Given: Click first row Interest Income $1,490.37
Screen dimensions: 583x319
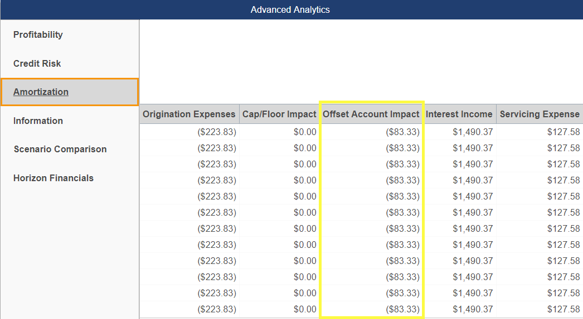Looking at the screenshot, I should [x=473, y=132].
